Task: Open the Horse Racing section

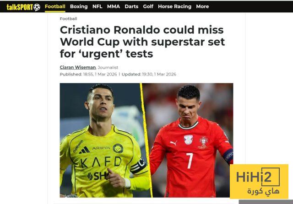Action: pyautogui.click(x=174, y=6)
